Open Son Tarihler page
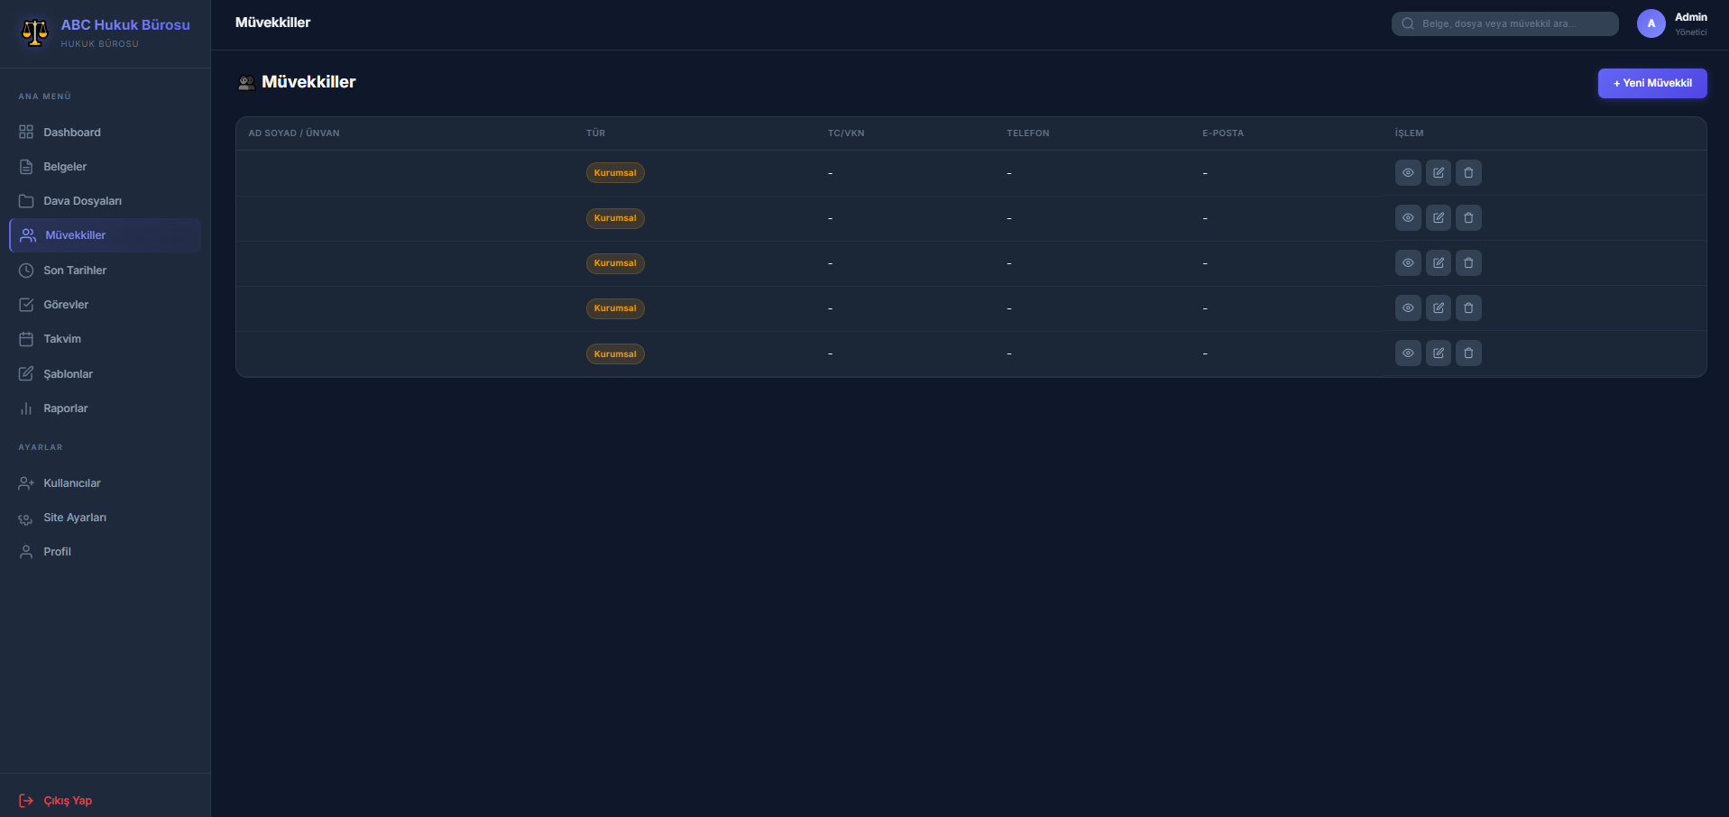Image resolution: width=1729 pixels, height=817 pixels. (105, 271)
